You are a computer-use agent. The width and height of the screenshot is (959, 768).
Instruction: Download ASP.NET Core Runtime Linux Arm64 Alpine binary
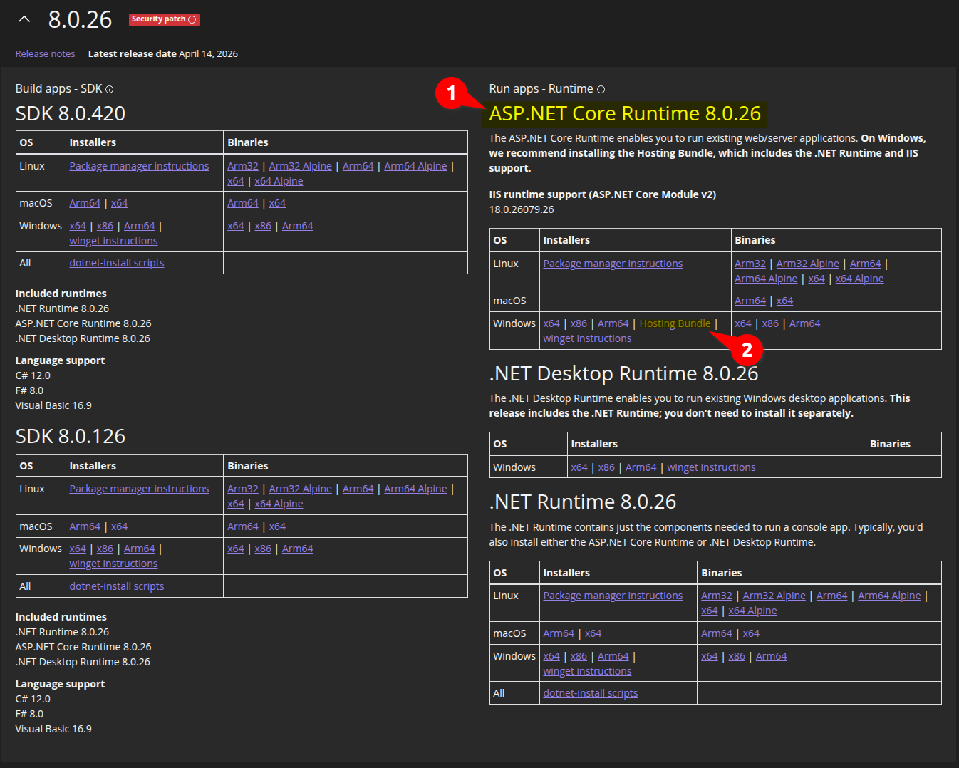766,279
